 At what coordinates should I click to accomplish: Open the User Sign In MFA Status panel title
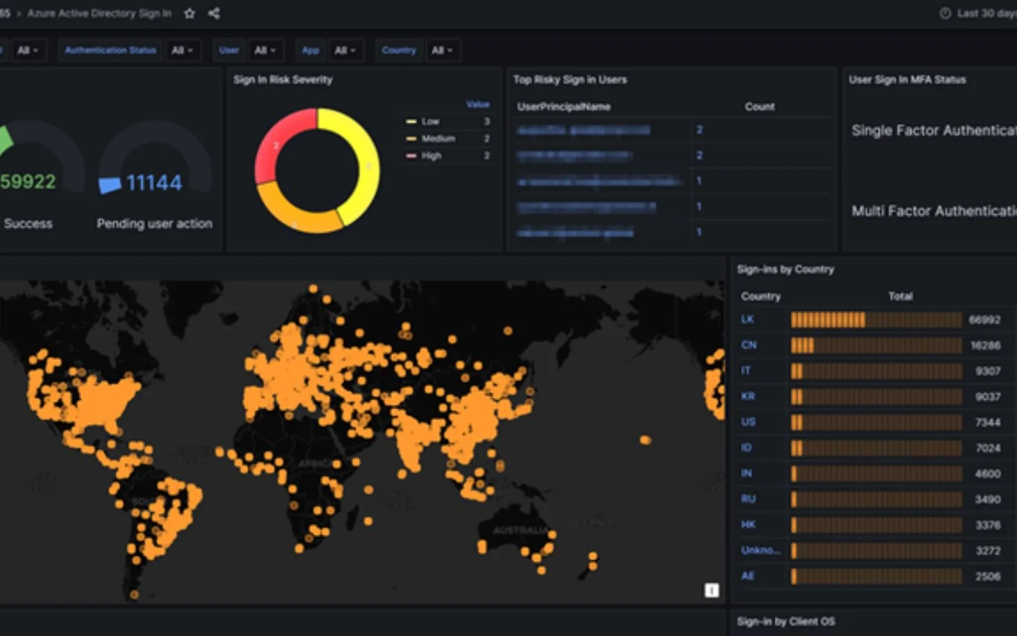coord(907,79)
